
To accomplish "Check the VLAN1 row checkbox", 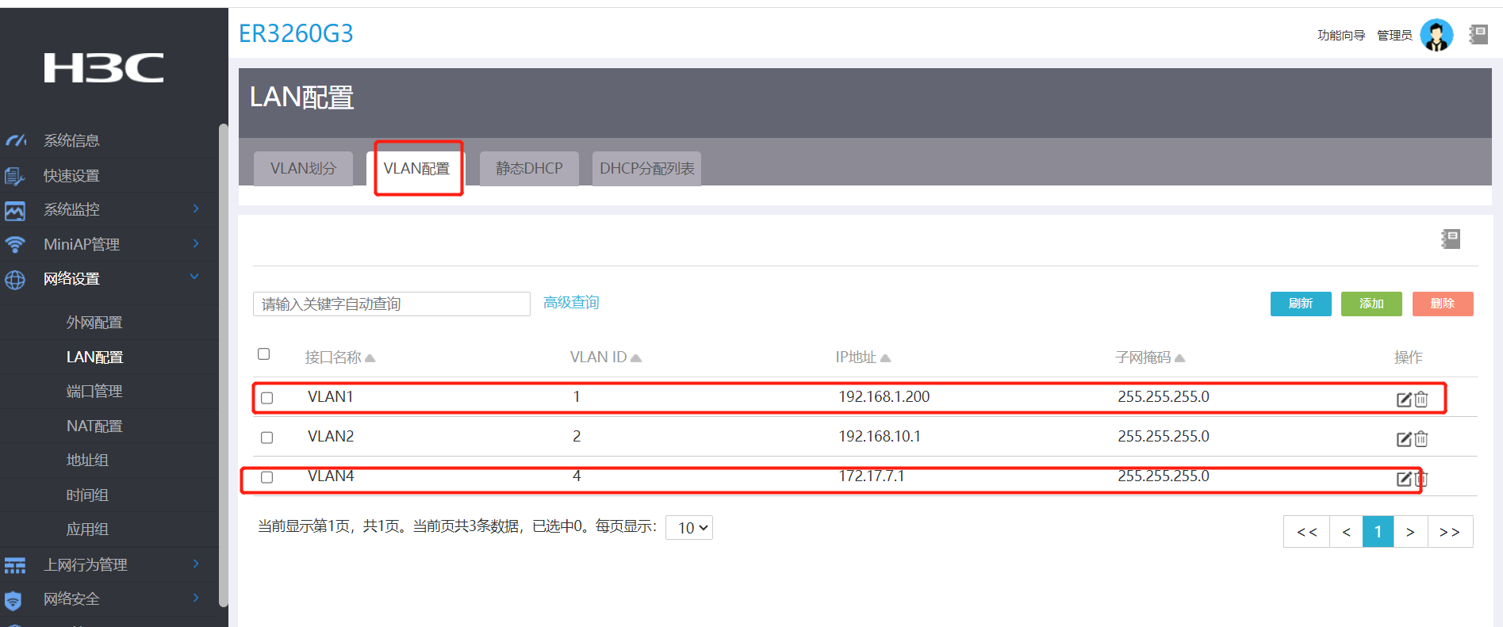I will click(267, 398).
